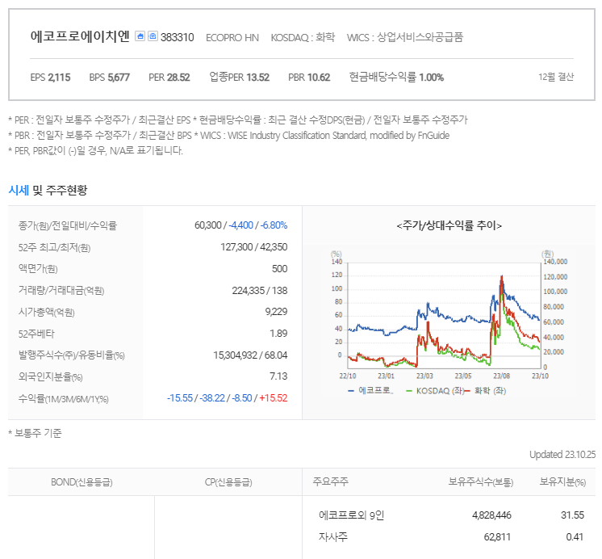
Task: Click treasury shares value 62,811
Action: [497, 536]
